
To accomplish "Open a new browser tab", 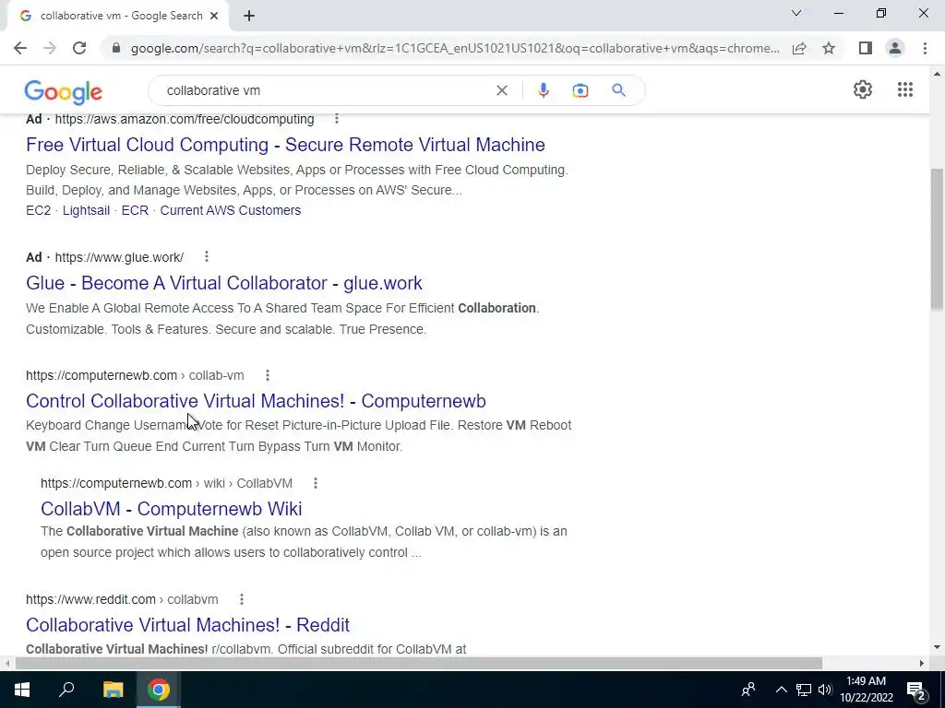I will pos(249,17).
